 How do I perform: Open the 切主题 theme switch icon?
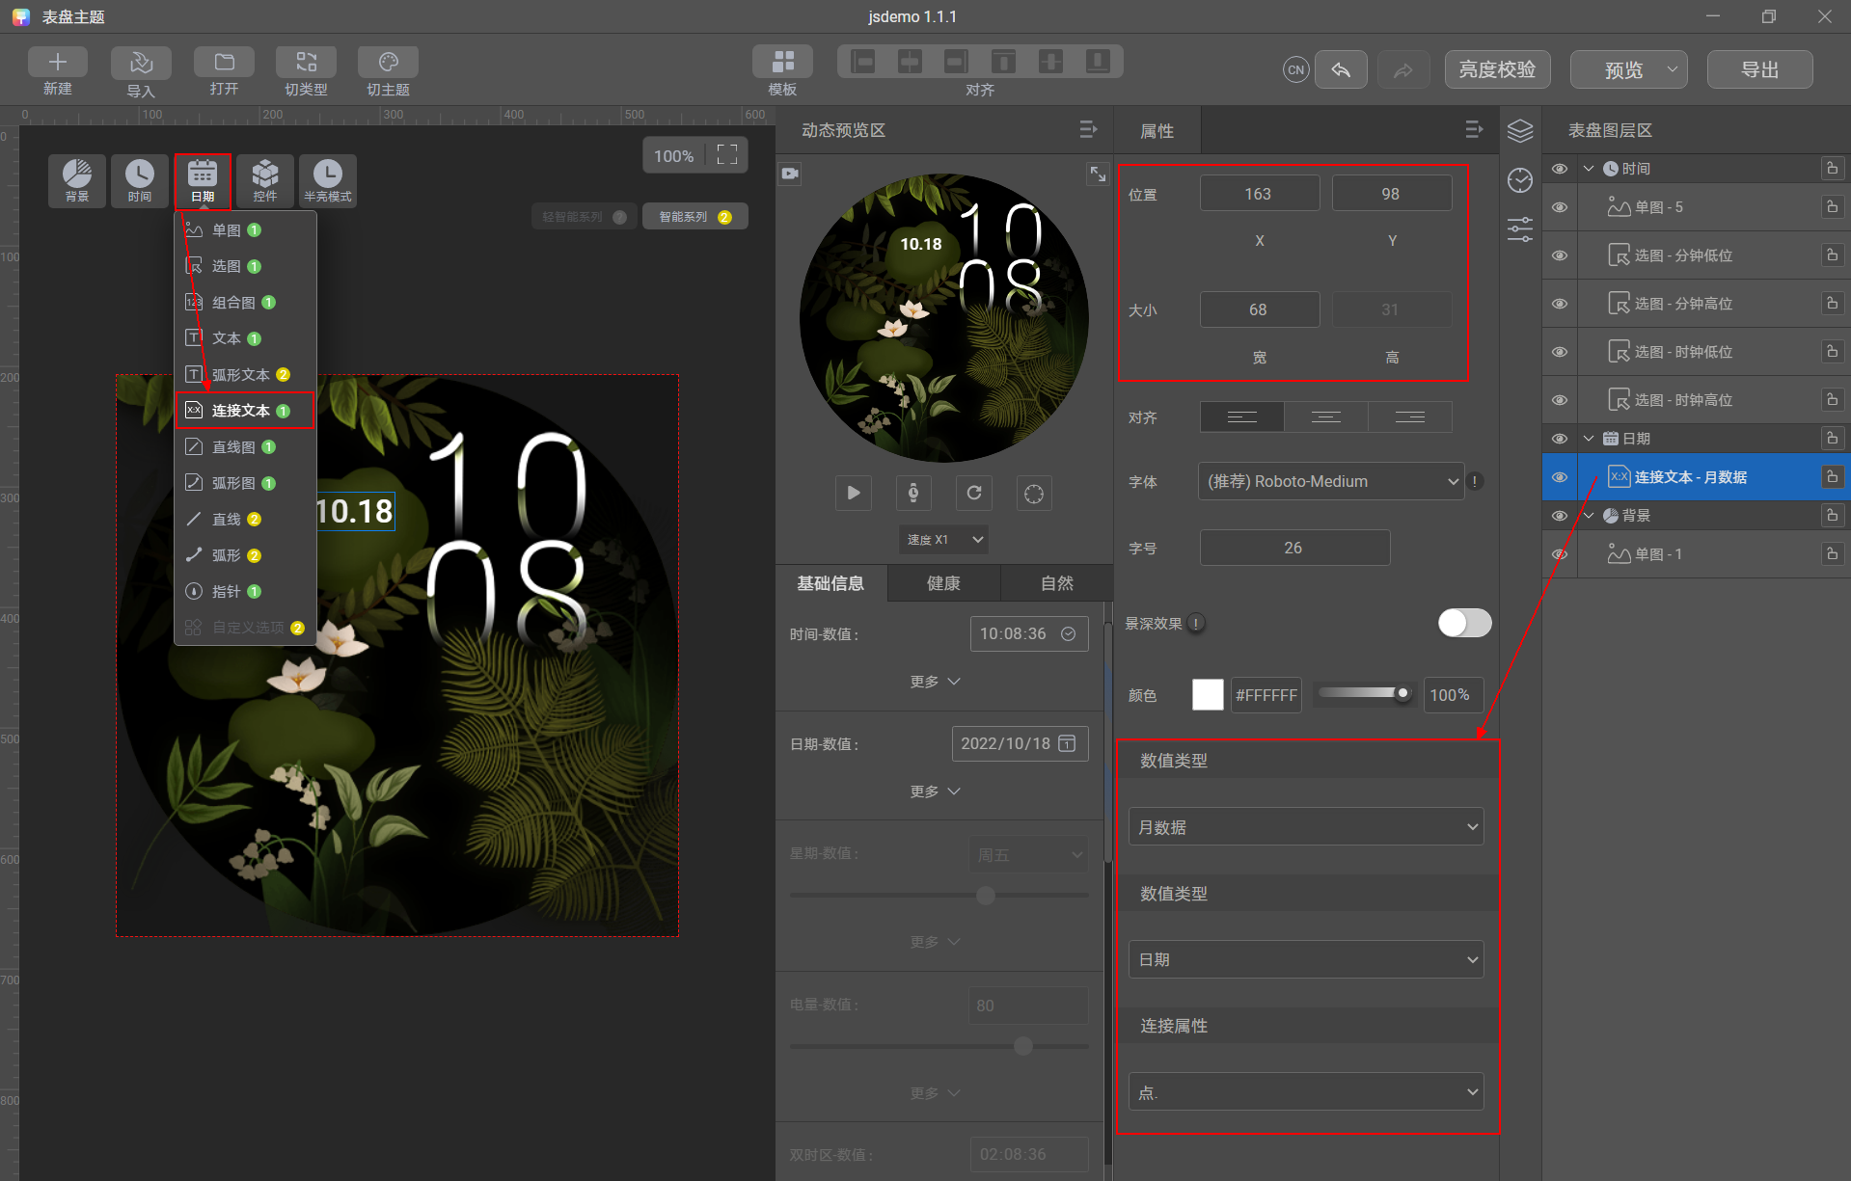388,63
